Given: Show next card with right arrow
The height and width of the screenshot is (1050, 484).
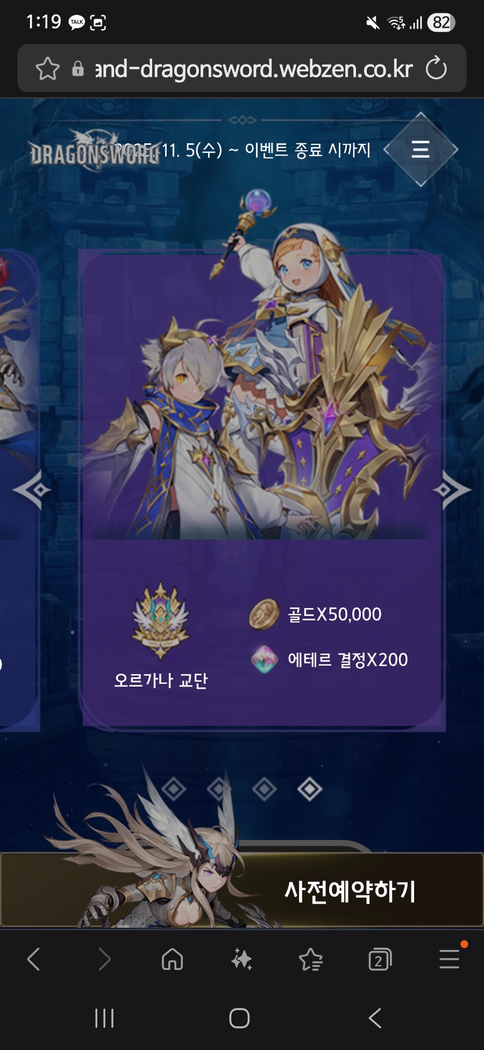Looking at the screenshot, I should click(452, 489).
